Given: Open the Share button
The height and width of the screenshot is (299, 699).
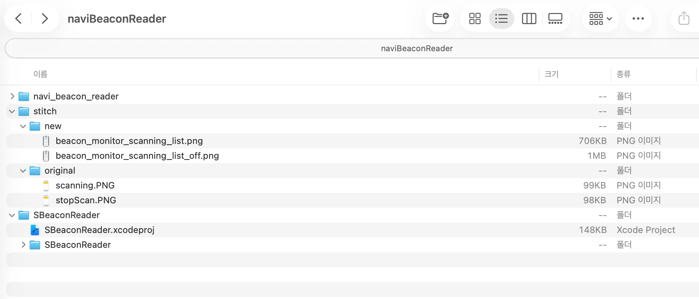Looking at the screenshot, I should pyautogui.click(x=684, y=19).
